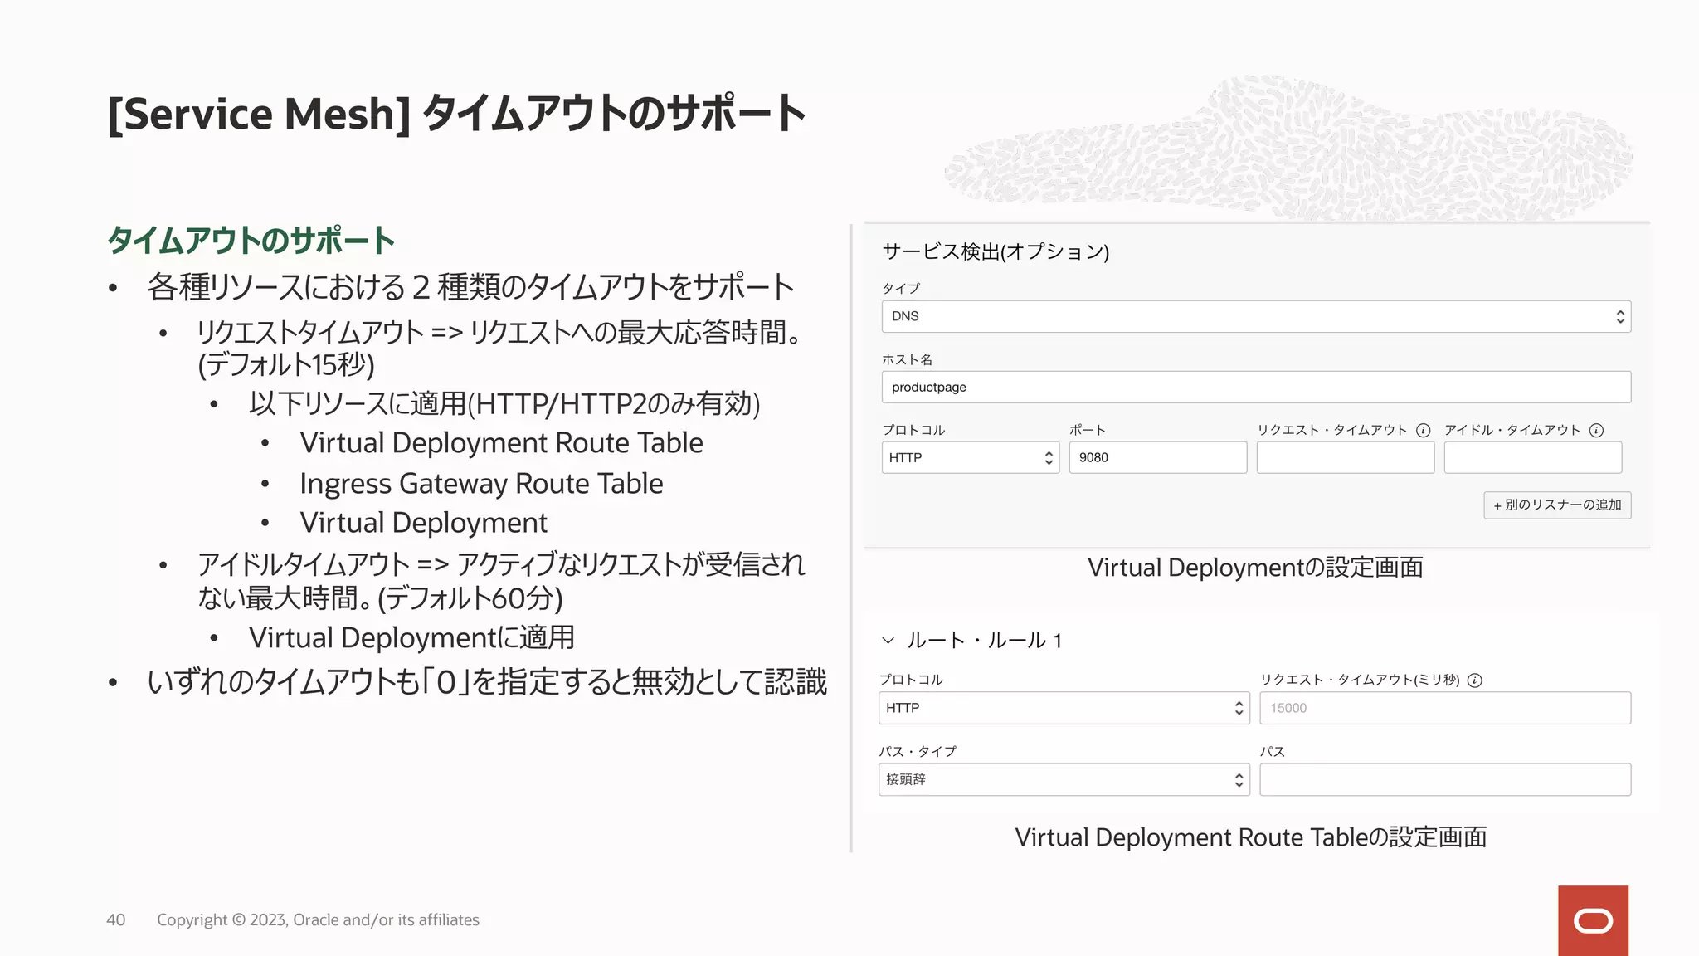Click bullet いずれのタイムアウトも「0」を指定すると無効として認識

(487, 682)
